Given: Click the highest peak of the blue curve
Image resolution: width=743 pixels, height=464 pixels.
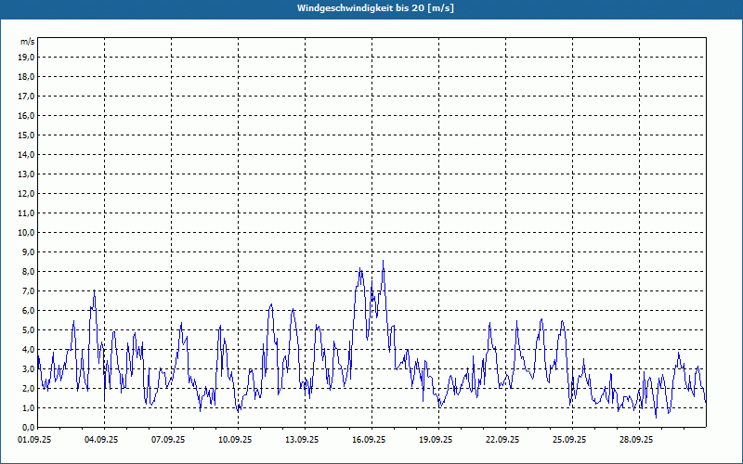Looking at the screenshot, I should [383, 261].
